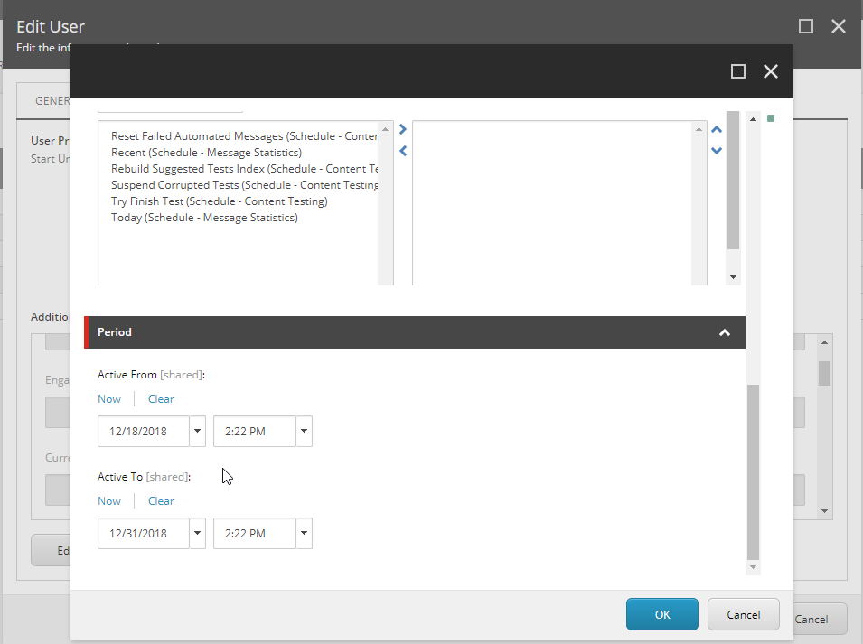The width and height of the screenshot is (863, 644).
Task: Open Active From date picker dropdown
Action: coord(198,432)
